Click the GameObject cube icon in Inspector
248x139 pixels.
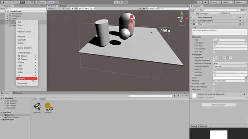click(x=192, y=10)
